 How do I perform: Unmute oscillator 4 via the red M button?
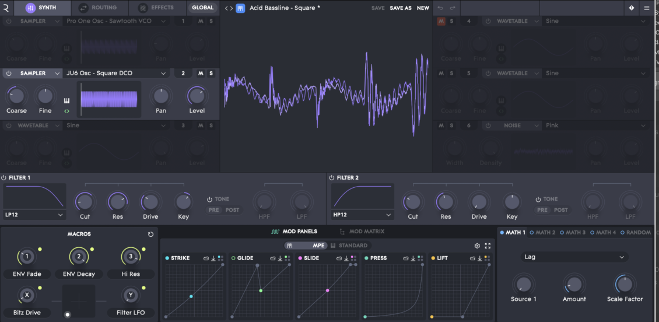click(x=441, y=21)
